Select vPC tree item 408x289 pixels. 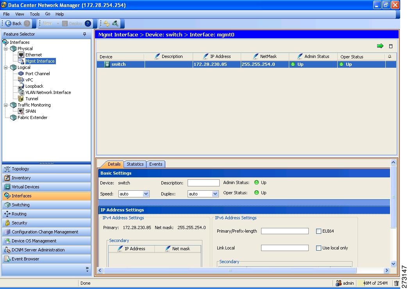tap(29, 80)
